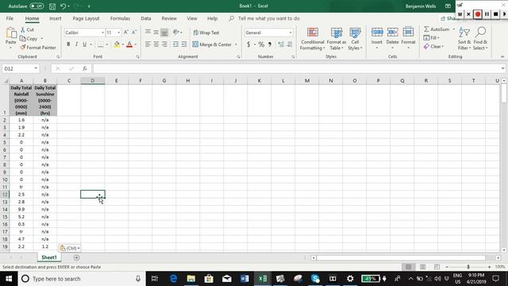The height and width of the screenshot is (286, 508).
Task: Open the font name Calibri dropdown
Action: (102, 33)
